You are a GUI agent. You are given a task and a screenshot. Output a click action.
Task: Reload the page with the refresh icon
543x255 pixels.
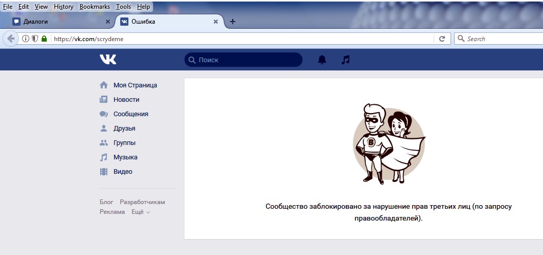pos(441,39)
